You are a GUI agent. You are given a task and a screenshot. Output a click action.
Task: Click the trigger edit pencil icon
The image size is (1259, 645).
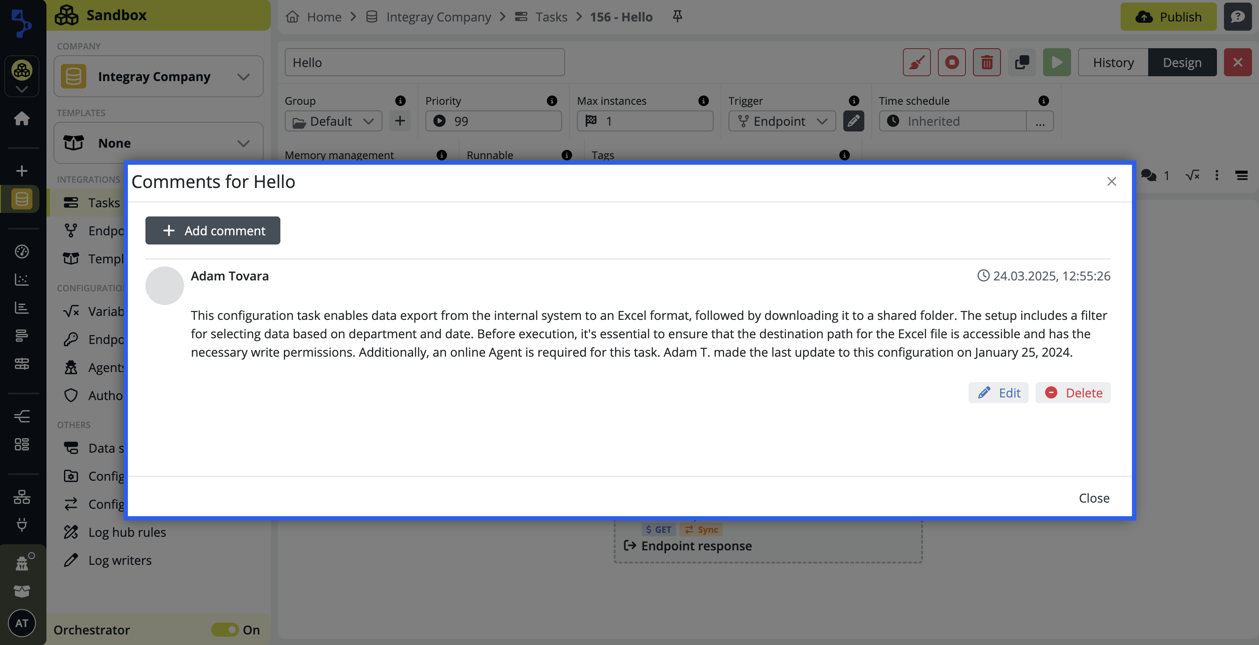853,121
